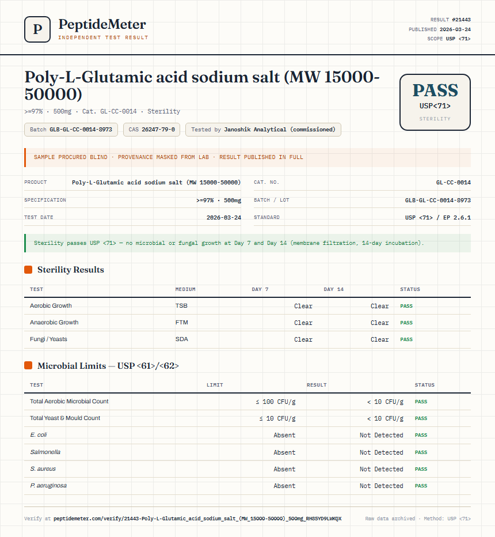495x537 pixels.
Task: Click SDA medium cell
Action: tap(182, 339)
